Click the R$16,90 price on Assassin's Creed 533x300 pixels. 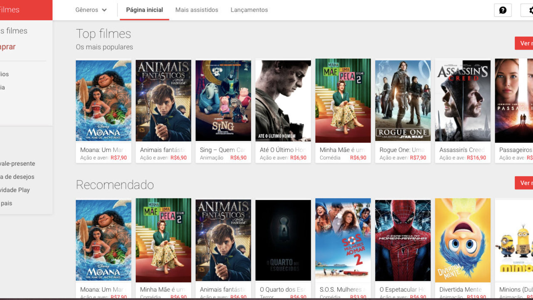477,158
